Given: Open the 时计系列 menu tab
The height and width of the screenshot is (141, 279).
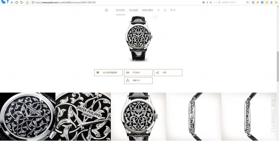Looking at the screenshot, I should pyautogui.click(x=120, y=10).
